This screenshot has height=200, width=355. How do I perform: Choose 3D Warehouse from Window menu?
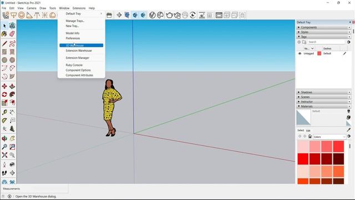click(x=82, y=46)
